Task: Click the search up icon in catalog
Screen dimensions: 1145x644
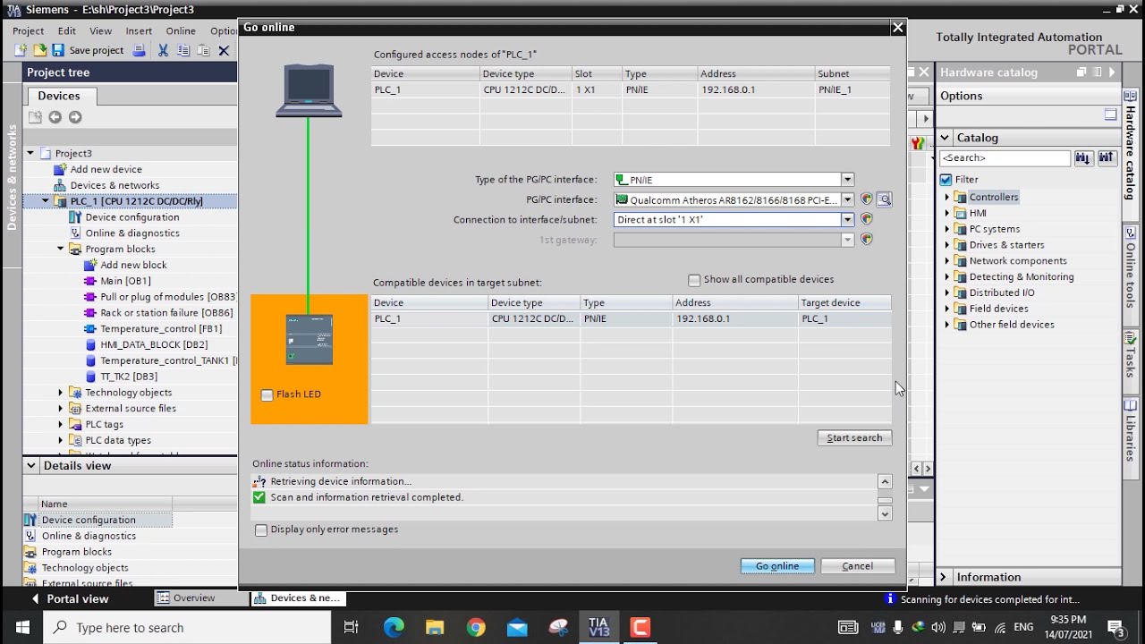Action: pos(1107,158)
